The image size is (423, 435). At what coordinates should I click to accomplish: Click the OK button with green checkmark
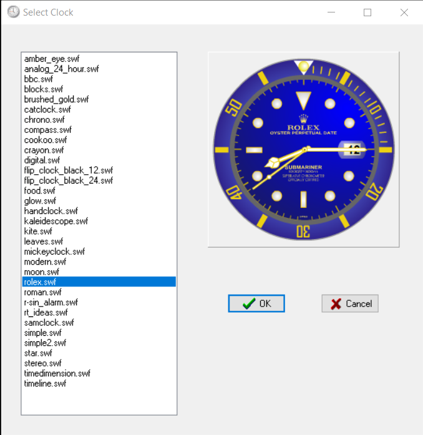[x=256, y=303]
